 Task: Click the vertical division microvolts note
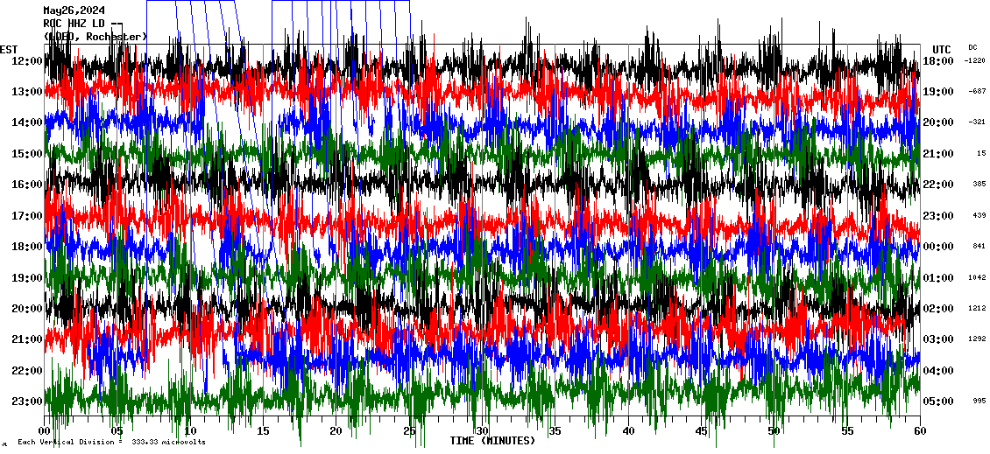point(111,442)
